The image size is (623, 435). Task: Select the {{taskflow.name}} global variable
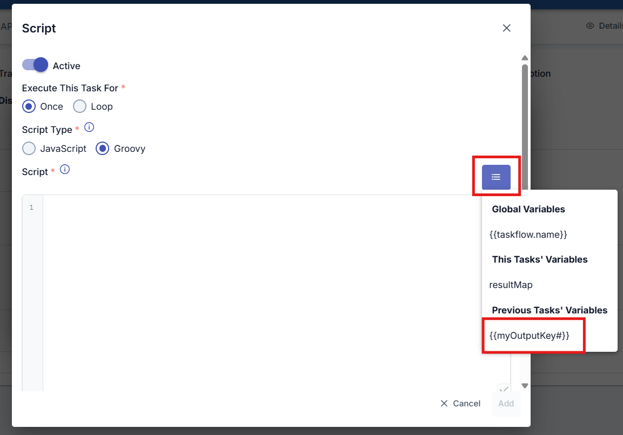coord(528,235)
